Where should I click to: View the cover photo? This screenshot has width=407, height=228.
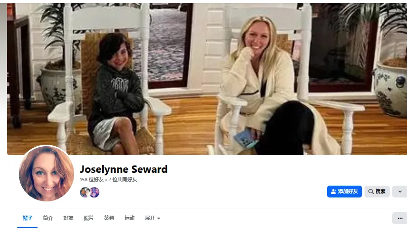[x=207, y=79]
